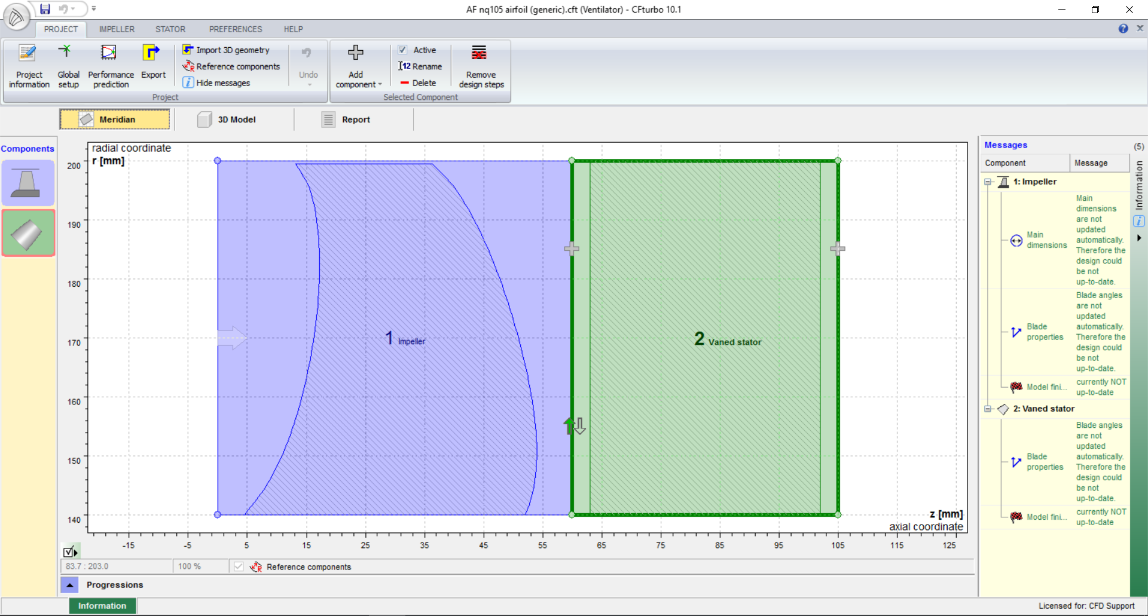Viewport: 1148px width, 616px height.
Task: Click Hide messages button
Action: point(222,83)
